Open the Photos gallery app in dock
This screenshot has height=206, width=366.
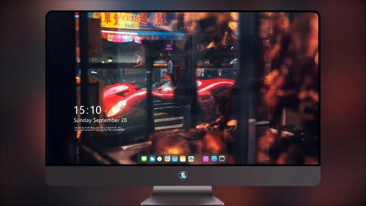click(191, 159)
